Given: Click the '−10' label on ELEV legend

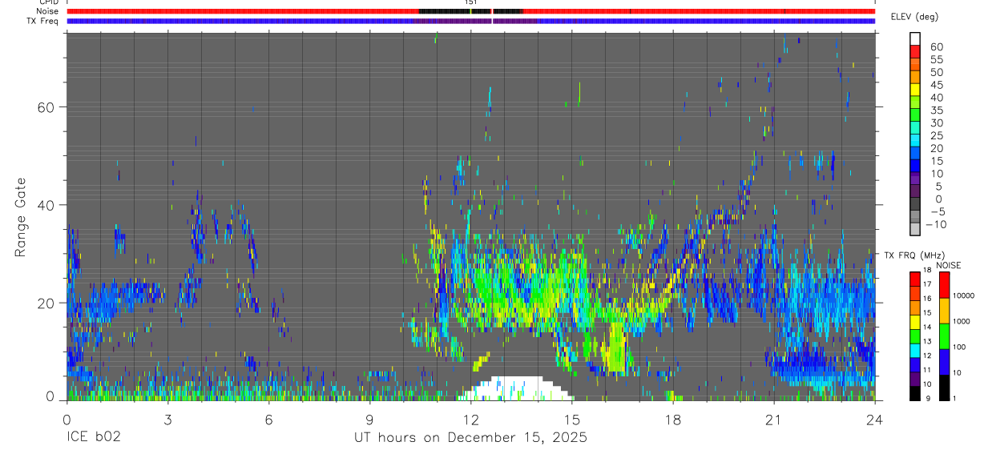Looking at the screenshot, I should [x=936, y=224].
